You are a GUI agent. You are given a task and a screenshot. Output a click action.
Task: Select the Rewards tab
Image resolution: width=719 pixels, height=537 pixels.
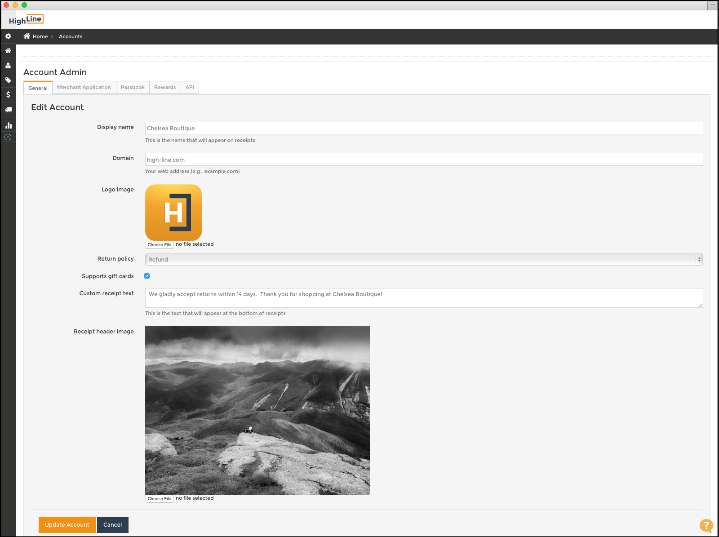point(165,88)
